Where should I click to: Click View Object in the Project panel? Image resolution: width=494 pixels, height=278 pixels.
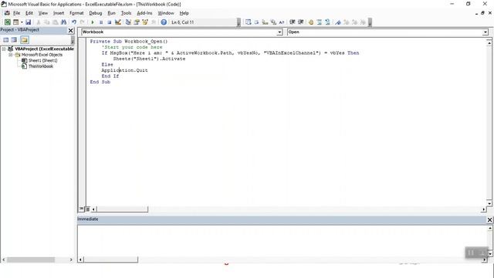tap(14, 39)
